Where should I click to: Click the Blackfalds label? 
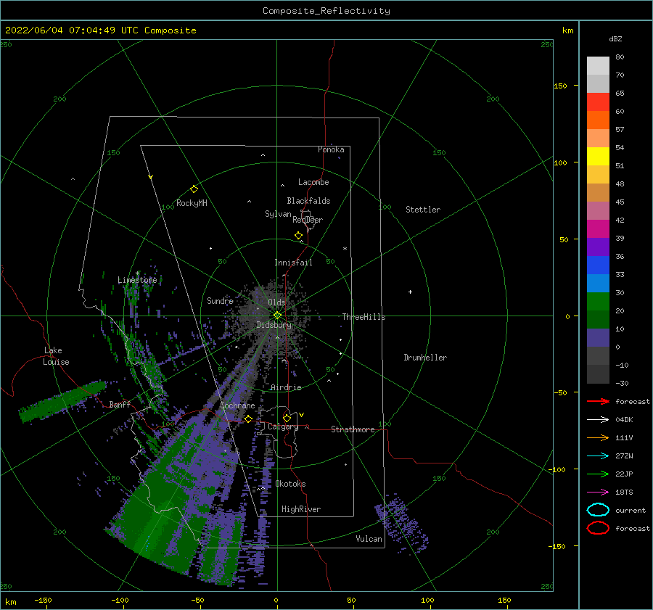[308, 201]
